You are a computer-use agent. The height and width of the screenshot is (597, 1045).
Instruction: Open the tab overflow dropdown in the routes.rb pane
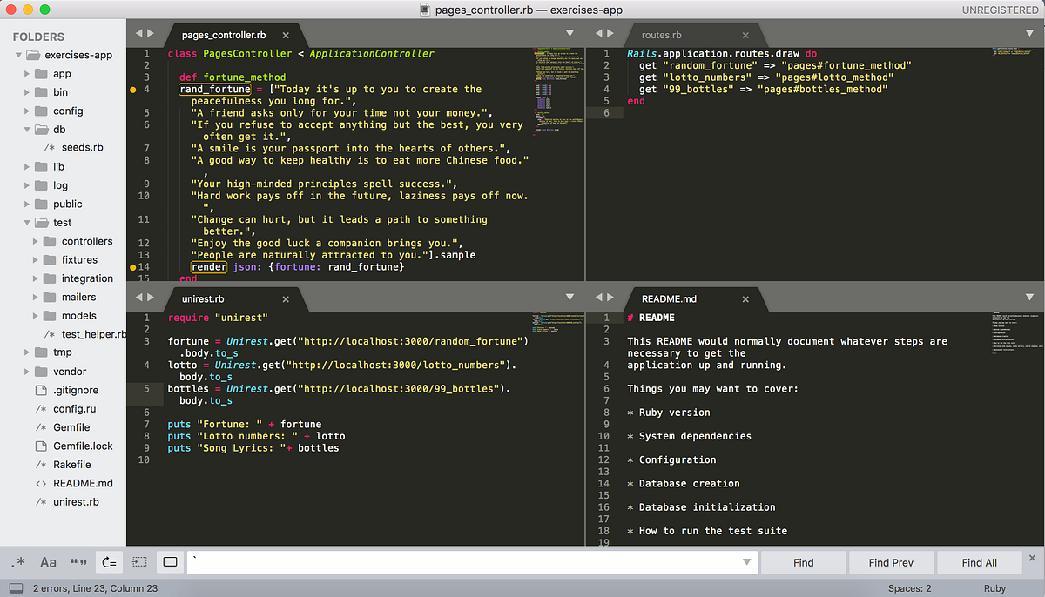tap(1030, 32)
